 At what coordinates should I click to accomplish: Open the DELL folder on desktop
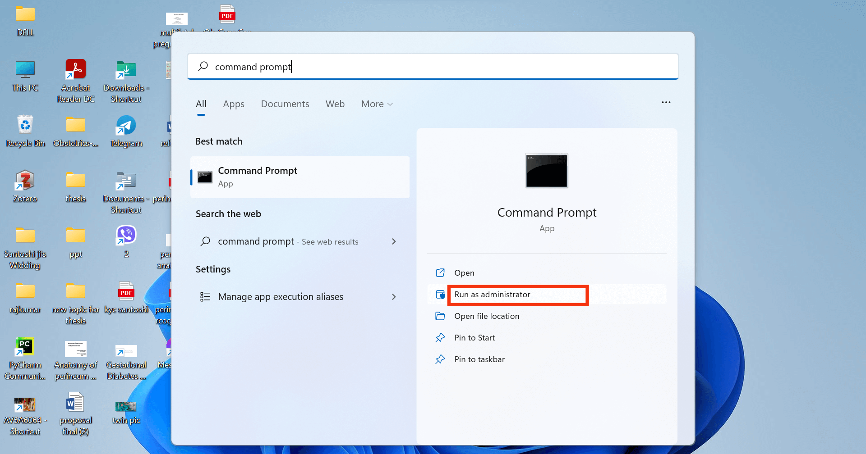coord(25,20)
